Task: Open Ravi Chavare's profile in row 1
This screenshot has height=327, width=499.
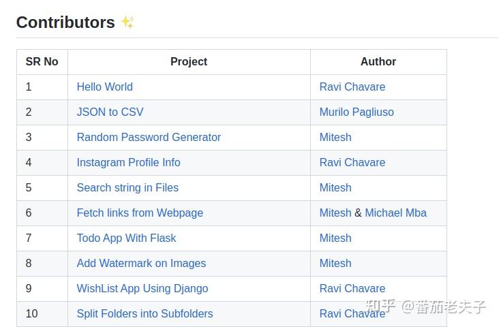Action: (352, 87)
